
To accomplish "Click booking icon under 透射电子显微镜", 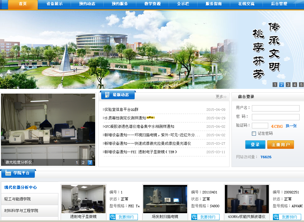I will pos(113,217).
